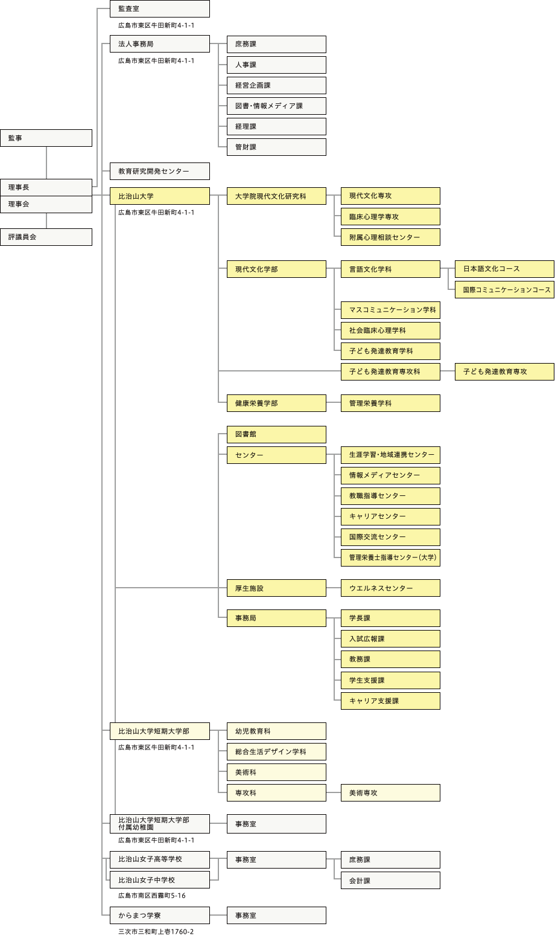Screen dimensions: 555x935
Task: Click the 監事 box
Action: click(x=46, y=138)
